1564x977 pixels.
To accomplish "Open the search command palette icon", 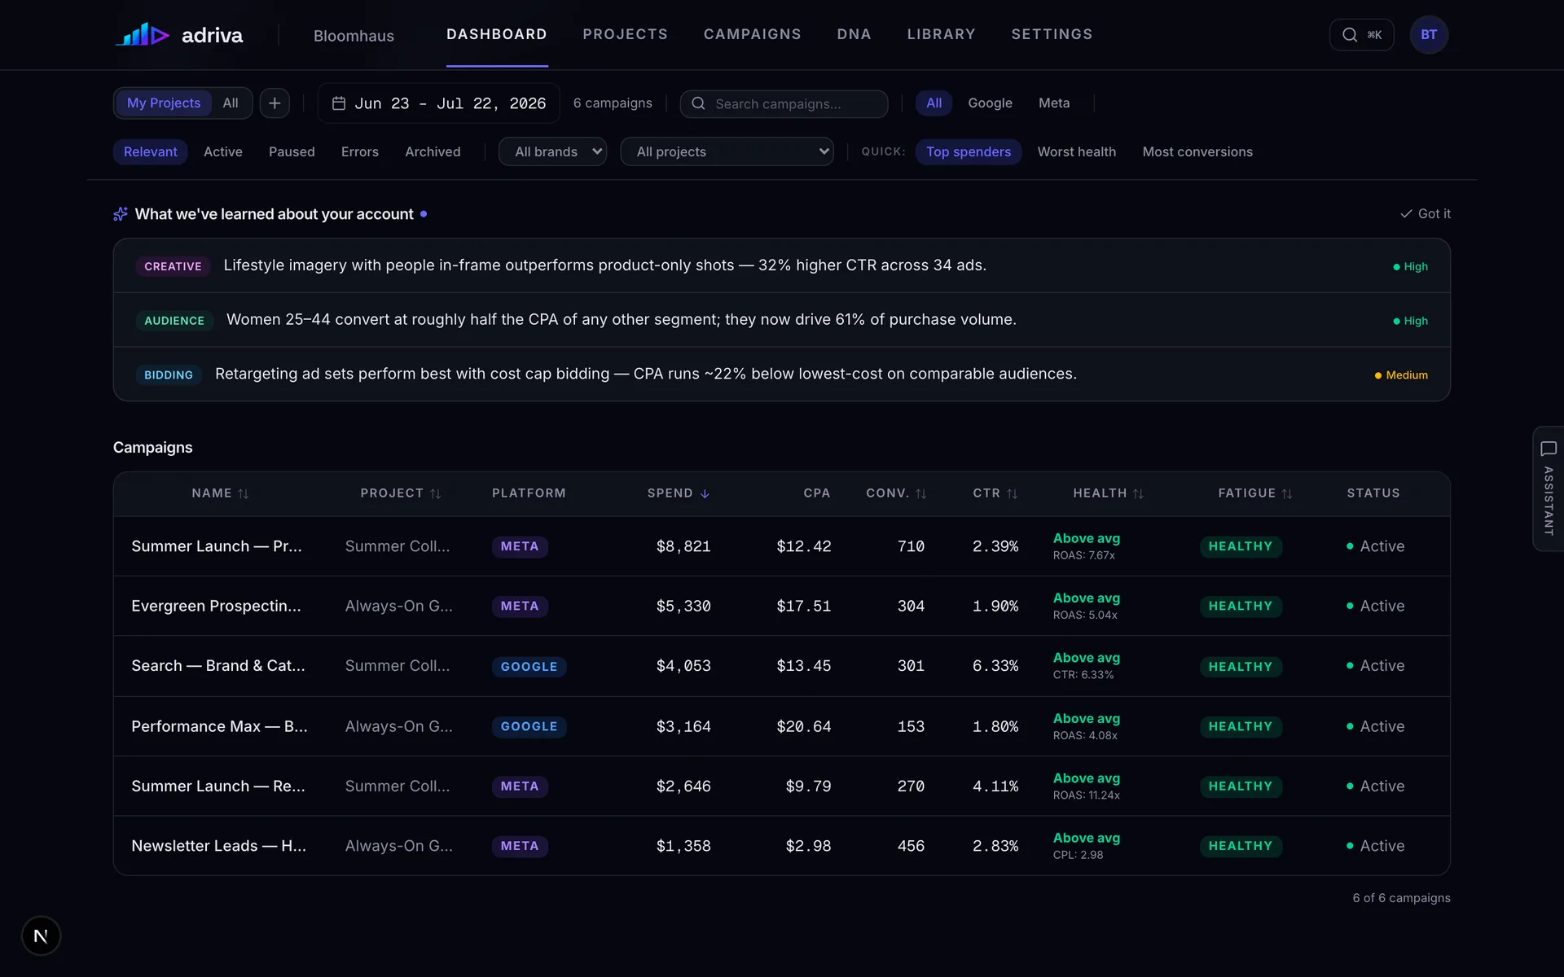I will (1349, 35).
